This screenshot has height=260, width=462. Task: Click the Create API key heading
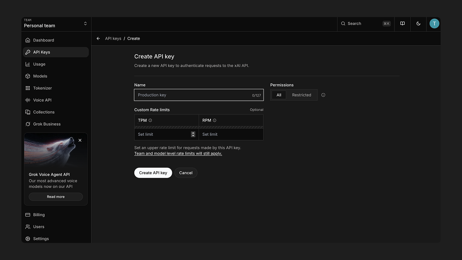pyautogui.click(x=154, y=56)
